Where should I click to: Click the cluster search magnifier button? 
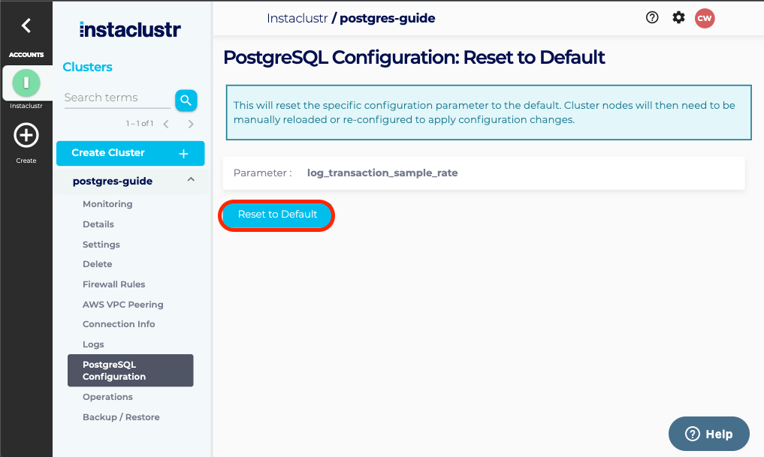pyautogui.click(x=186, y=100)
